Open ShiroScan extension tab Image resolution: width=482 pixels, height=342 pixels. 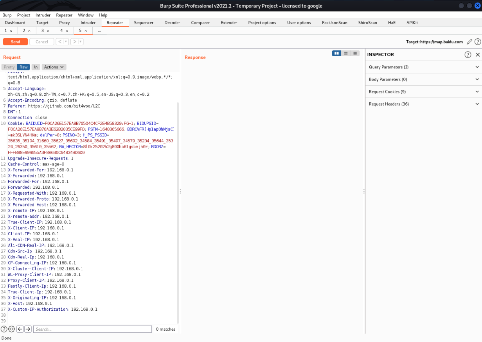coord(368,23)
